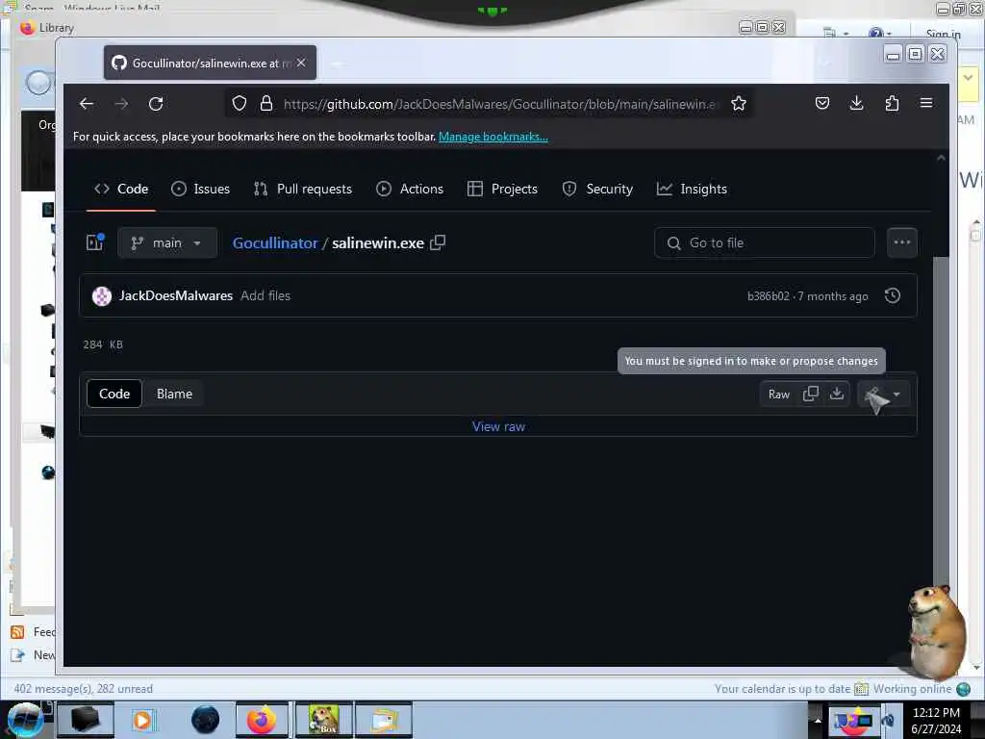The width and height of the screenshot is (985, 739).
Task: Click the hamster desktop character
Action: tap(937, 631)
